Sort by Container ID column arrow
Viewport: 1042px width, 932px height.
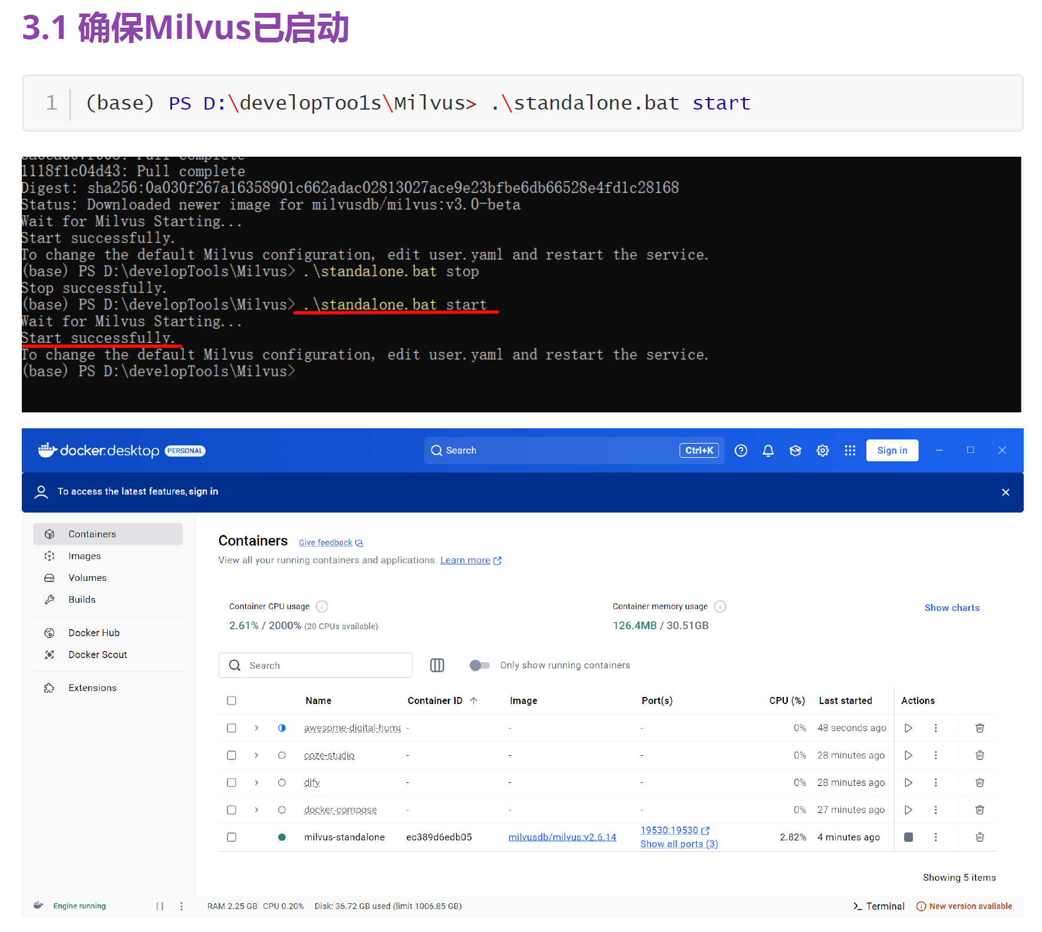pyautogui.click(x=473, y=700)
